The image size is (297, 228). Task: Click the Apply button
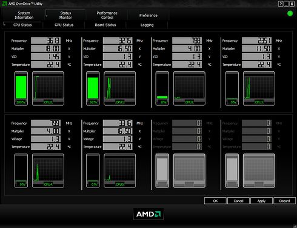261,201
